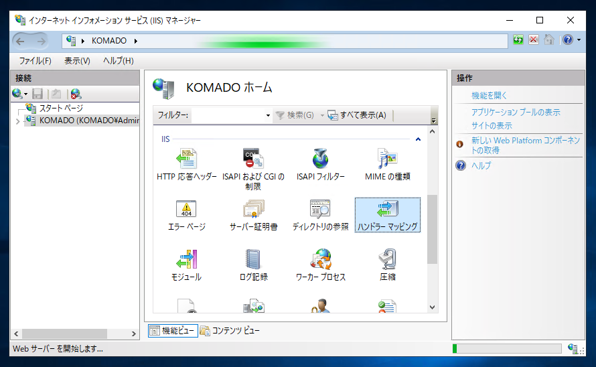The width and height of the screenshot is (596, 367).
Task: Click KOMADO in address breadcrumb
Action: (x=109, y=41)
